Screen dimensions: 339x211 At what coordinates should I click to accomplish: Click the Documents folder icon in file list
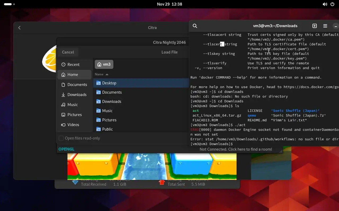pyautogui.click(x=99, y=92)
